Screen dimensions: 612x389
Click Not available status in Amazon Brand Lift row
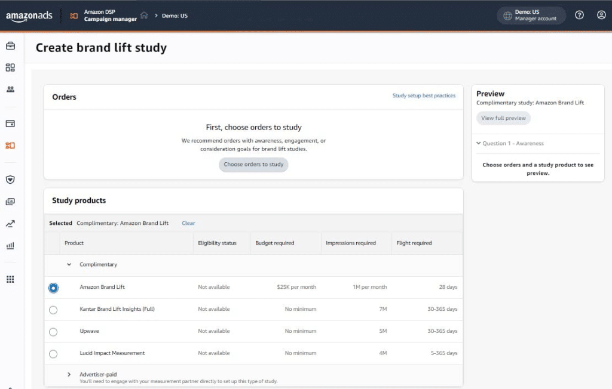tap(214, 287)
